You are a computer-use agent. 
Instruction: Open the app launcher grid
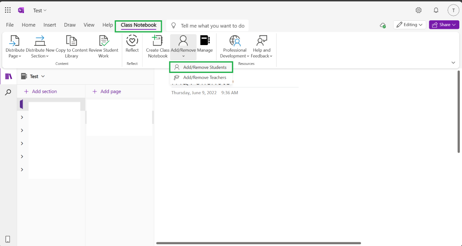(8, 10)
